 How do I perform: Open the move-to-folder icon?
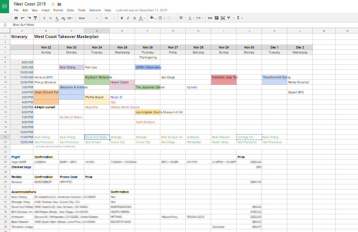pos(59,5)
